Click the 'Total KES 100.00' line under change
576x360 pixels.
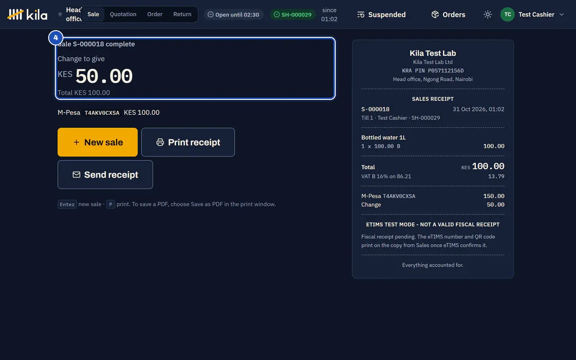point(84,93)
